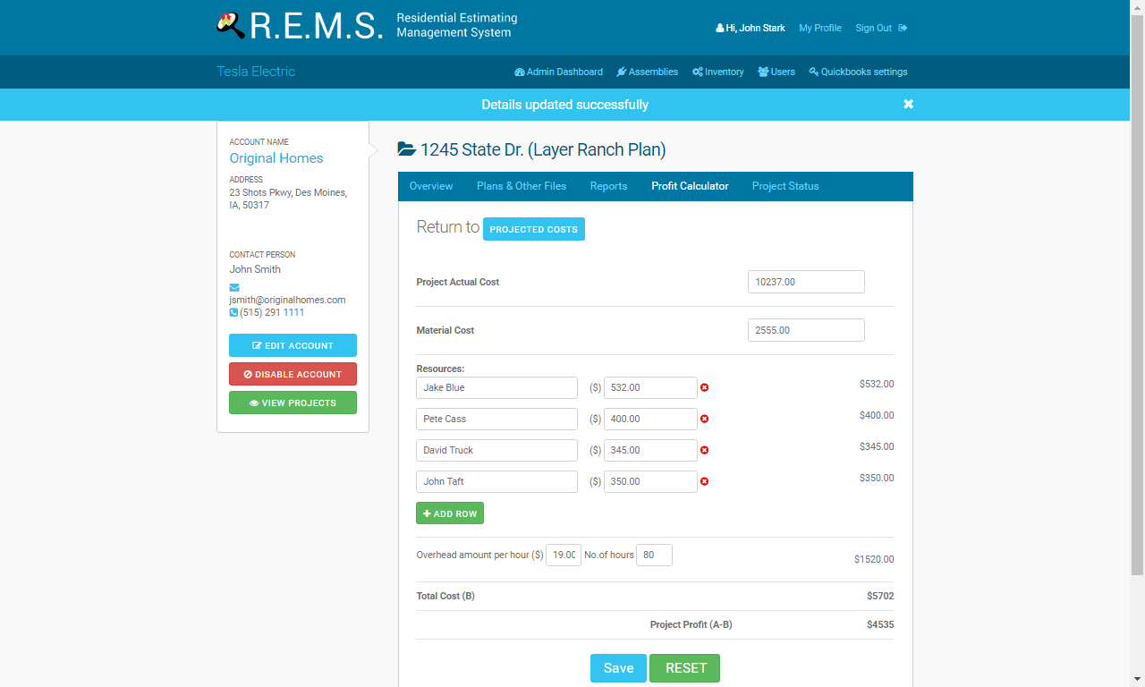Viewport: 1145px width, 687px height.
Task: Click inside the Material Cost field
Action: 804,330
